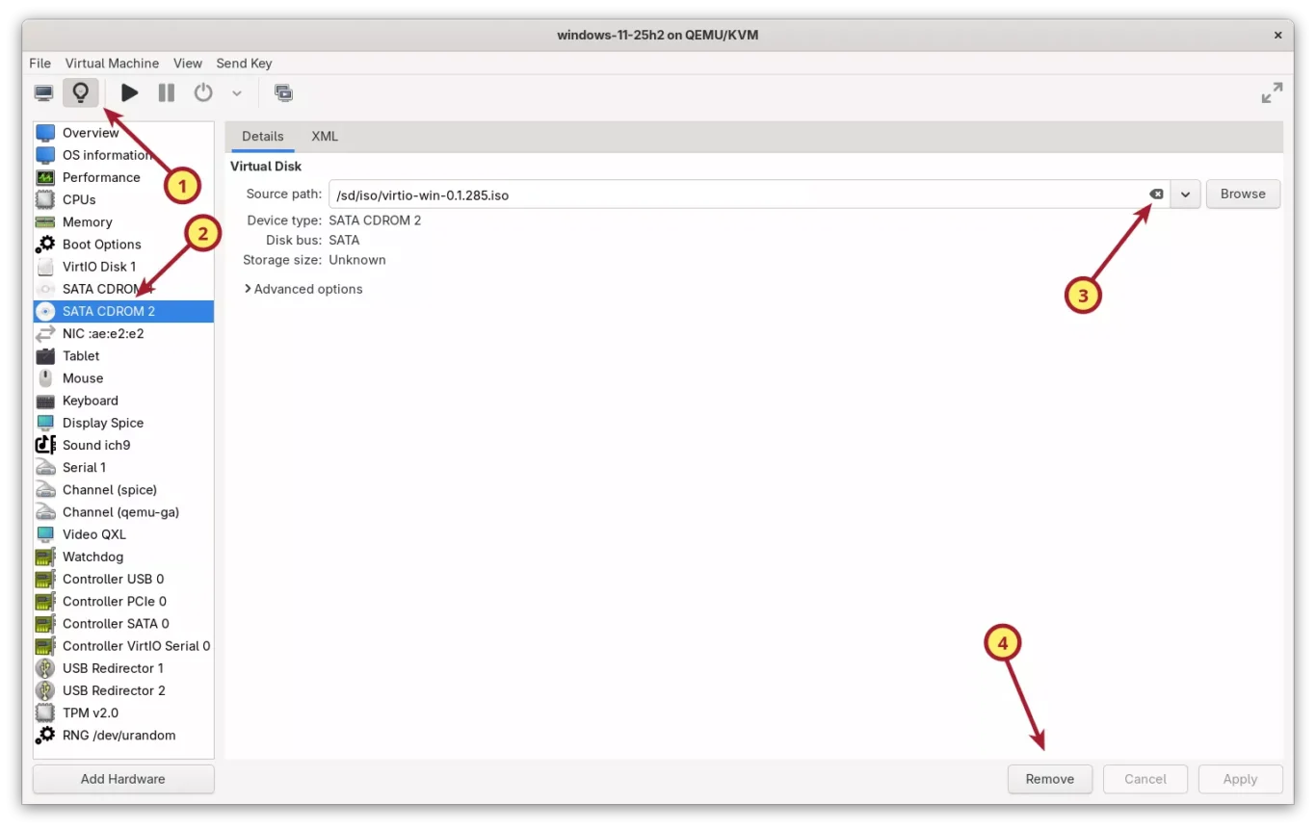The height and width of the screenshot is (829, 1316).
Task: Select NIC :ae:e2:e2 entry
Action: pyautogui.click(x=123, y=333)
